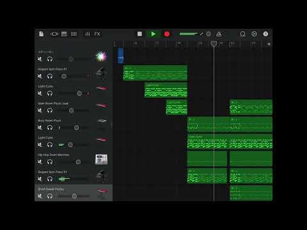This screenshot has width=307, height=230.
Task: Select the blue region on the top track
Action: (120, 56)
